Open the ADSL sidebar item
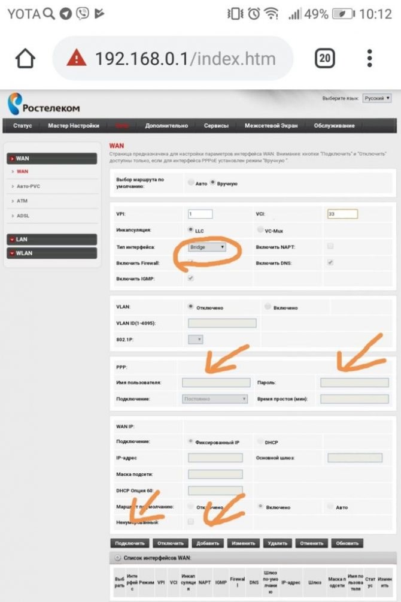This screenshot has width=401, height=602. click(x=23, y=216)
